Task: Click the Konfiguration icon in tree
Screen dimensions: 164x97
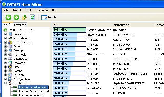Action: point(10,79)
